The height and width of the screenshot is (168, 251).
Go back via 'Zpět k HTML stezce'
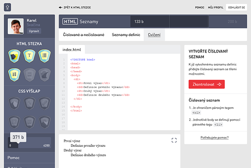tap(75, 7)
